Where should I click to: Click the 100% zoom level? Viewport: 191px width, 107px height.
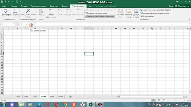(188, 100)
